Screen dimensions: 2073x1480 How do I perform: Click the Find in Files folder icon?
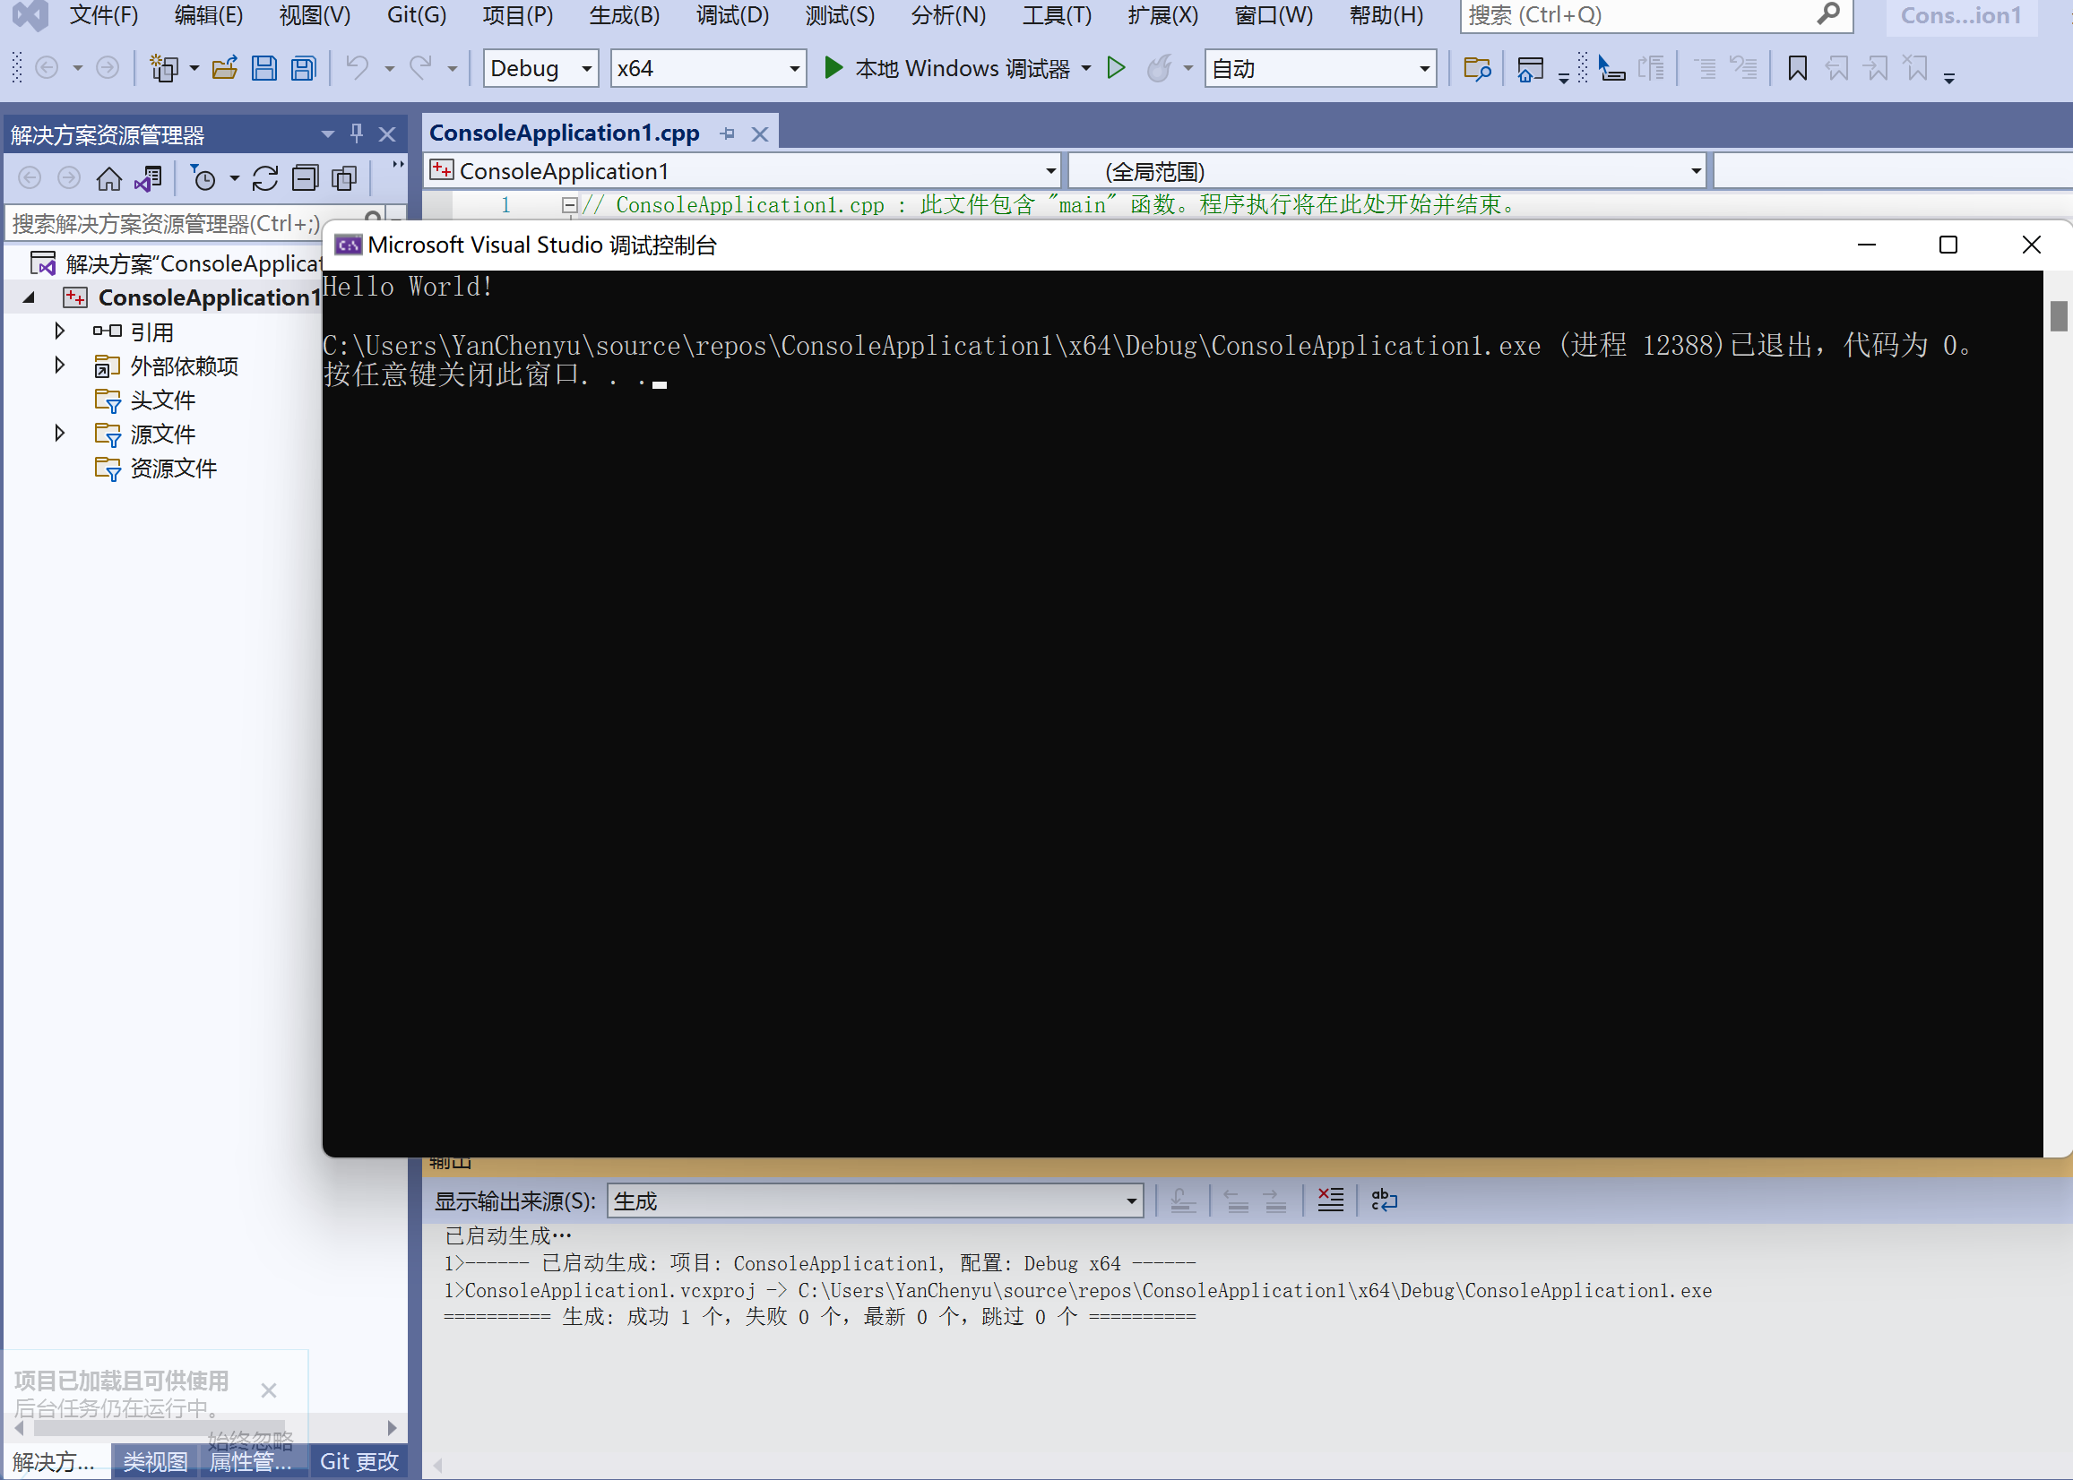(x=1477, y=68)
